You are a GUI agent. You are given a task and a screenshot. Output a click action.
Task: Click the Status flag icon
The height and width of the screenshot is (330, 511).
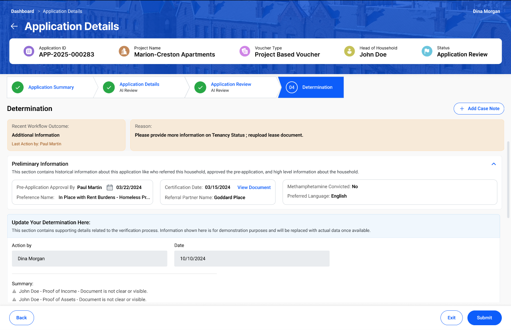tap(427, 51)
